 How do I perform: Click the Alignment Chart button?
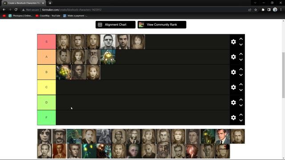coord(115,25)
